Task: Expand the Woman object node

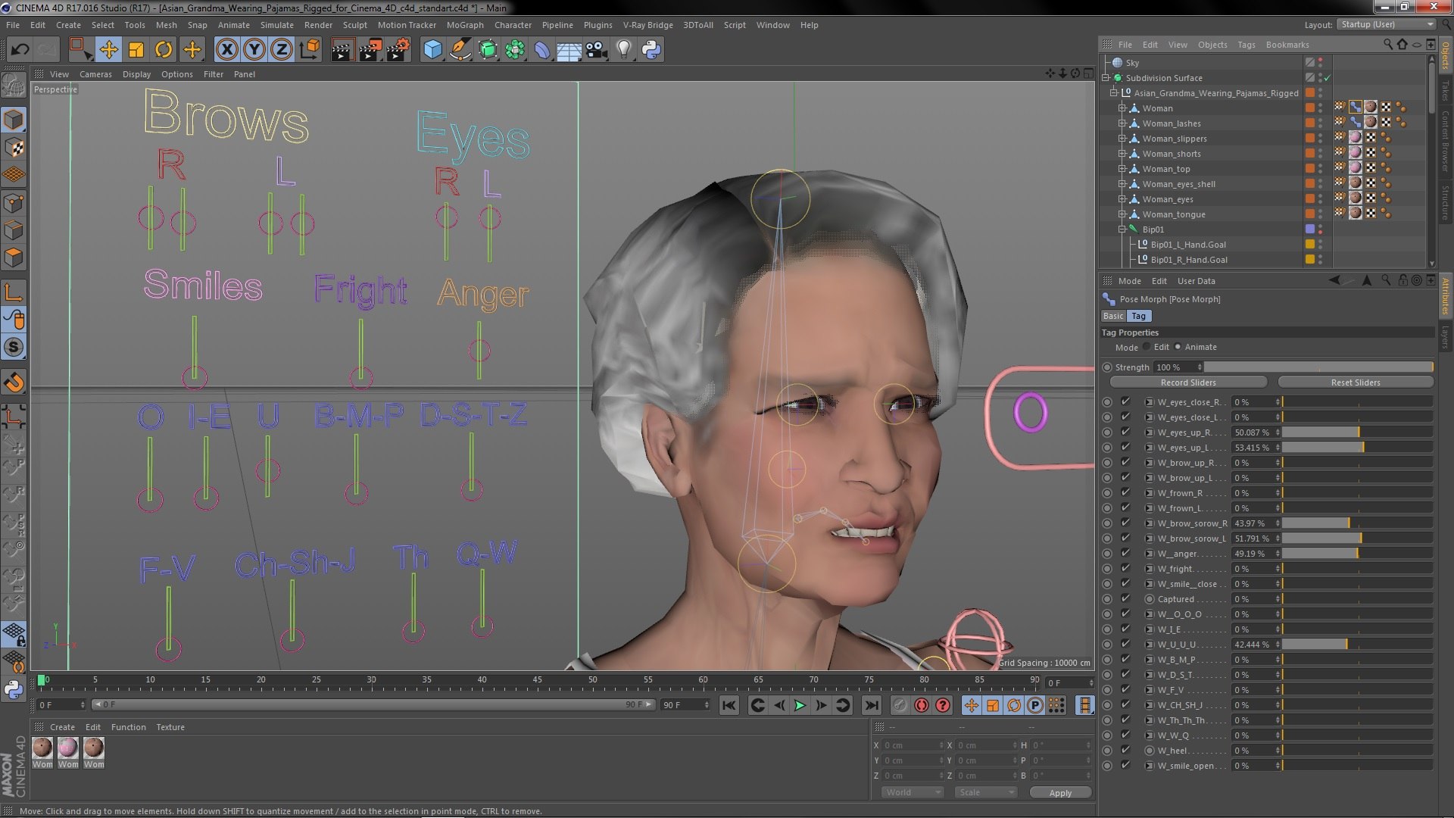Action: pyautogui.click(x=1122, y=108)
